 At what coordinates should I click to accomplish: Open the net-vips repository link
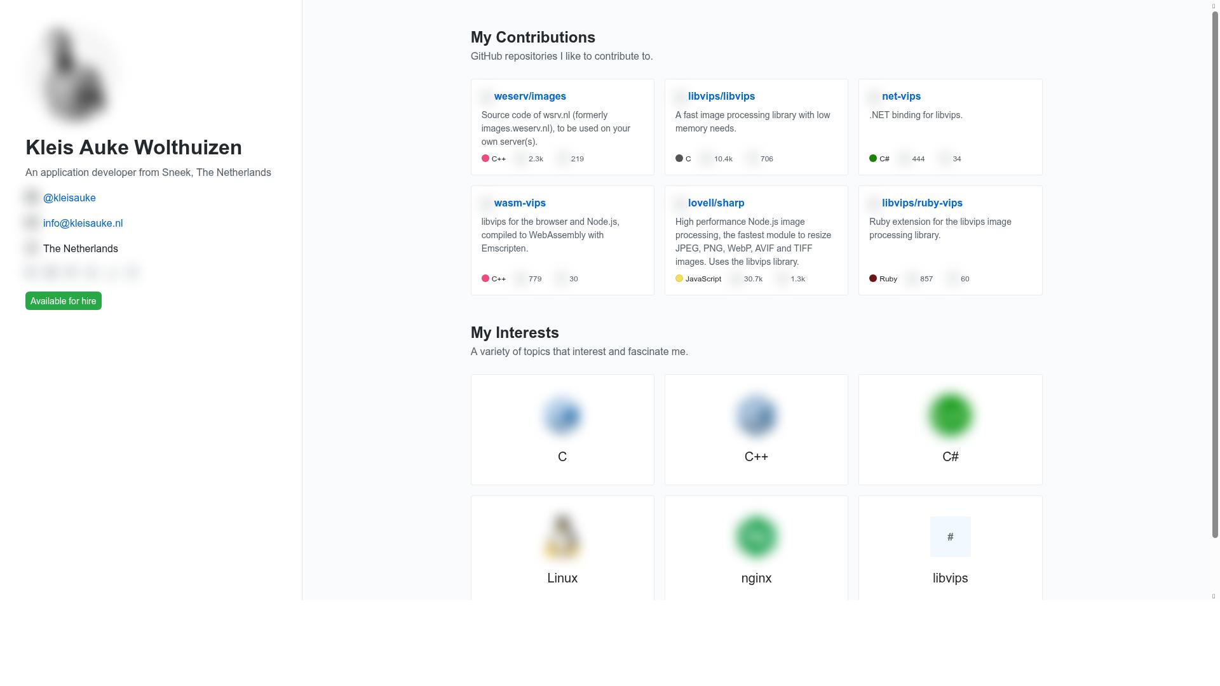pyautogui.click(x=901, y=97)
